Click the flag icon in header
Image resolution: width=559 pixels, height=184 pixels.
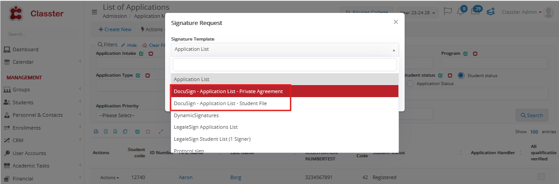pos(448,12)
